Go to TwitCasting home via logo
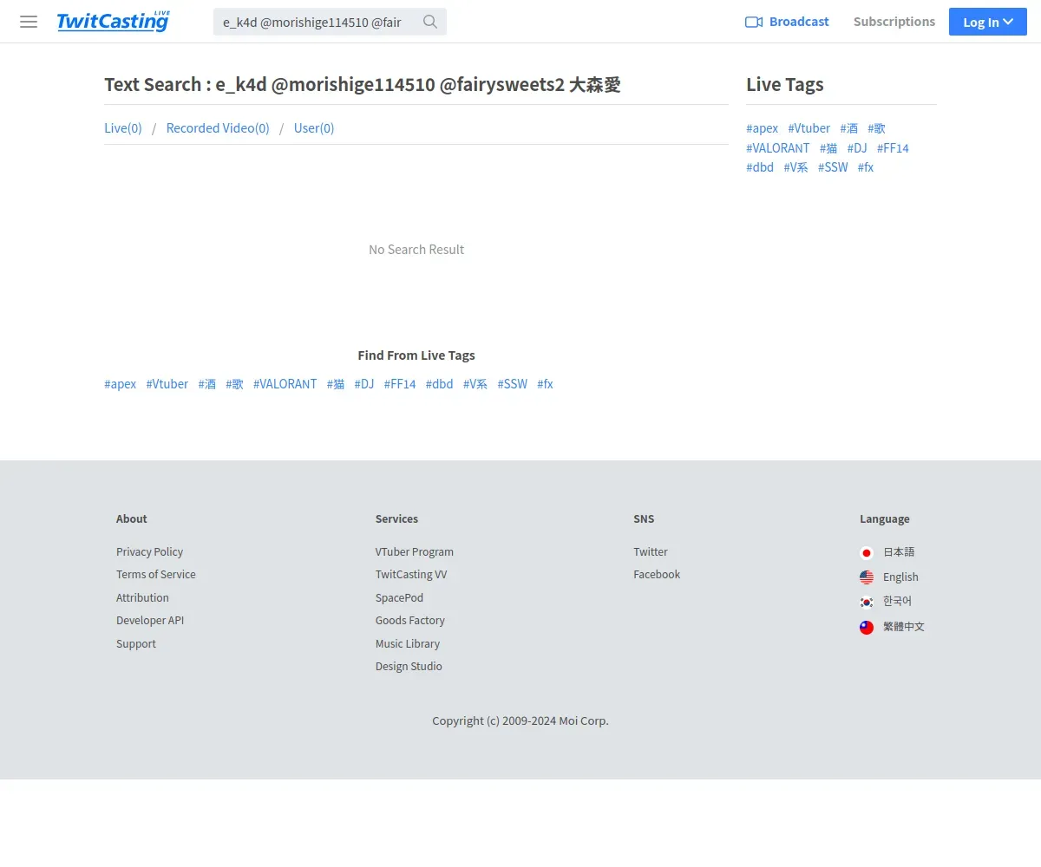This screenshot has height=867, width=1041. coord(114,21)
